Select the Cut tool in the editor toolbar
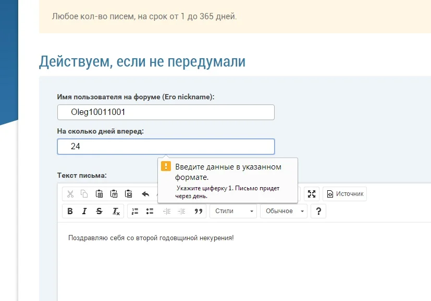This screenshot has width=431, height=301. [70, 194]
